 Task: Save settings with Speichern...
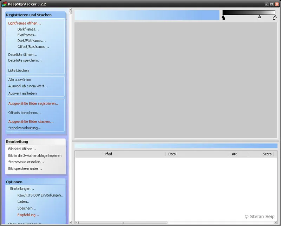coord(27,208)
